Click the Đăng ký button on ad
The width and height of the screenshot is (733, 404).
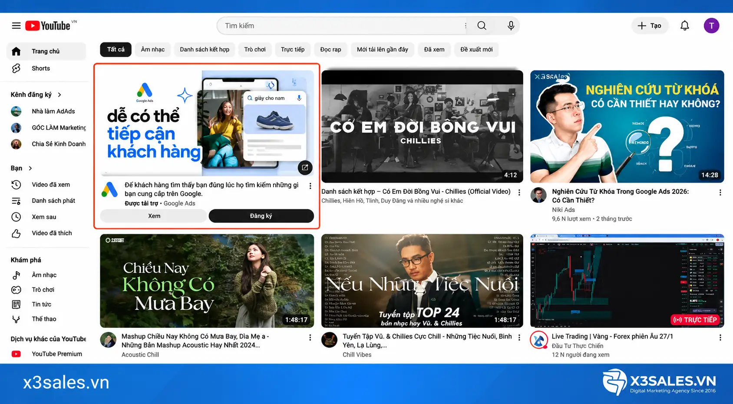261,216
